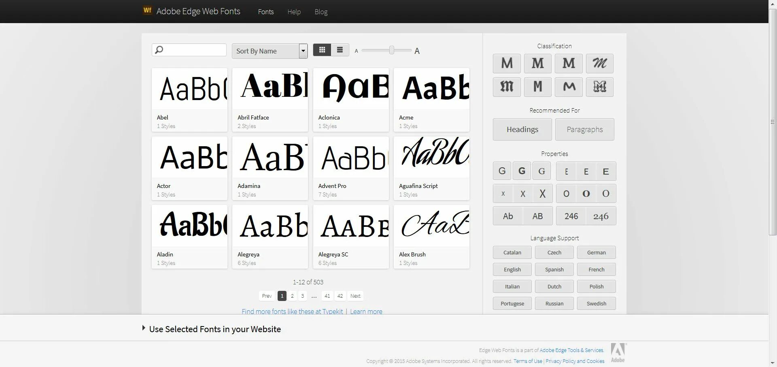This screenshot has height=367, width=777.
Task: Select all caps AB property
Action: [538, 216]
